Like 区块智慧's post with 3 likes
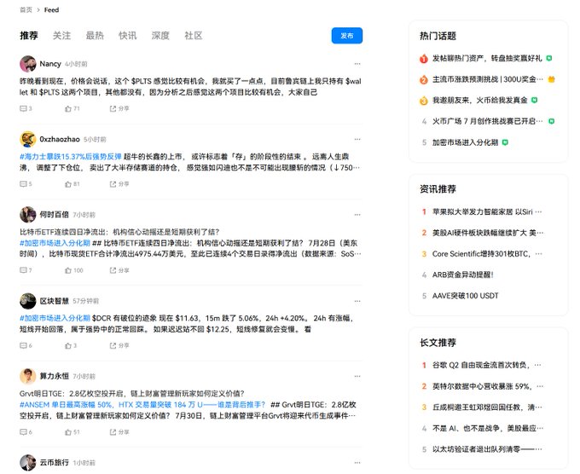The height and width of the screenshot is (474, 580). [71, 345]
